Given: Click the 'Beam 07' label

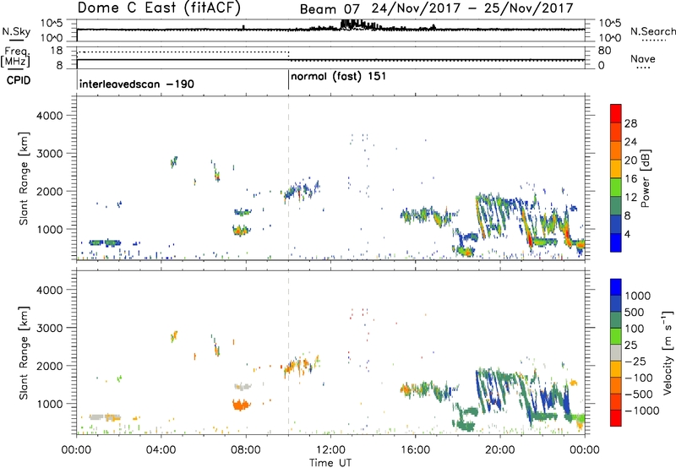Looking at the screenshot, I should pyautogui.click(x=330, y=8).
